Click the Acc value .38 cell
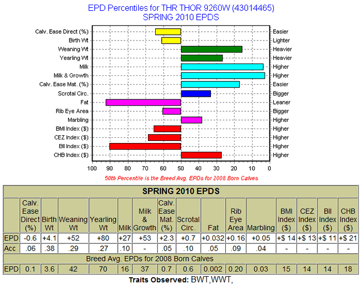 (49, 249)
